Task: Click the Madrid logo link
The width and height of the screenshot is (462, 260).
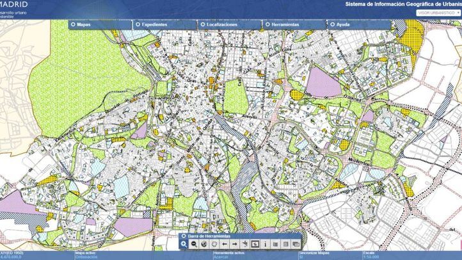Action: (13, 4)
